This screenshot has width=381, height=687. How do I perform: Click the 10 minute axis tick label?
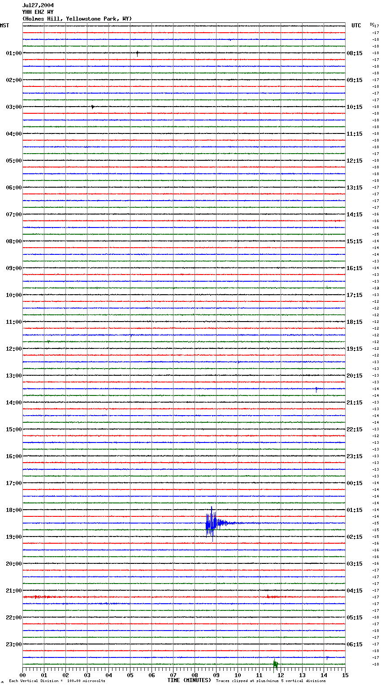click(x=238, y=675)
